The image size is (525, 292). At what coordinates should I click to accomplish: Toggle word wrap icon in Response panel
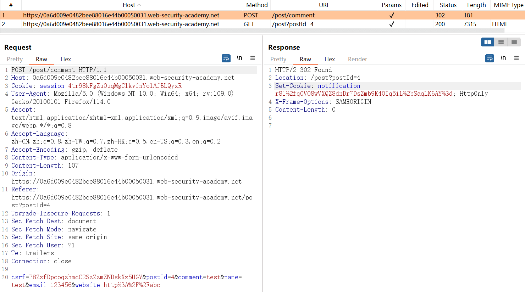(x=490, y=58)
